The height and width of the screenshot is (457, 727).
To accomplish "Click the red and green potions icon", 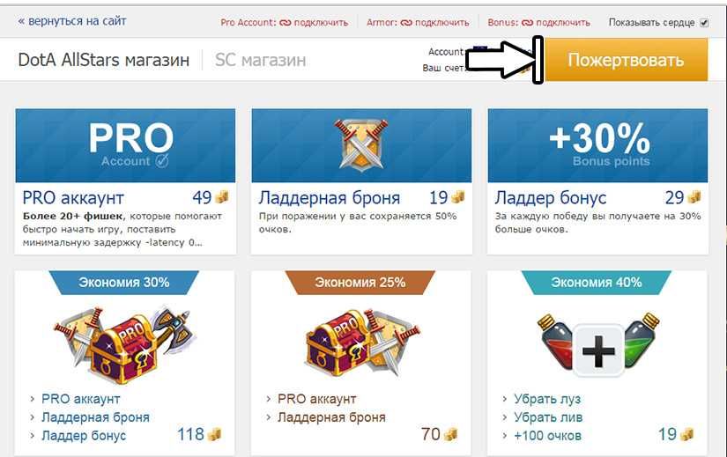I will [x=598, y=345].
